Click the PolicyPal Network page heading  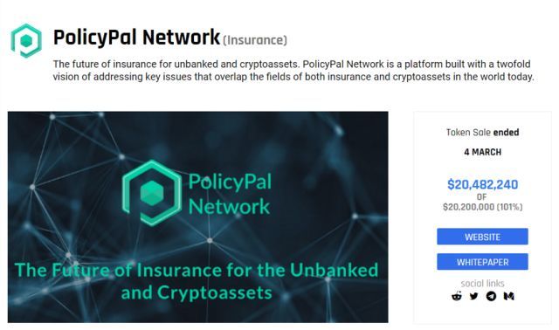point(136,38)
